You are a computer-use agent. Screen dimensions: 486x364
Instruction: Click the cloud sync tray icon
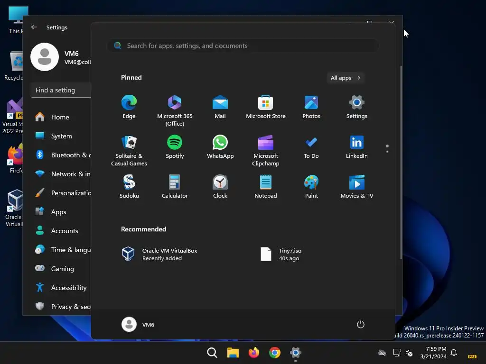(x=382, y=353)
